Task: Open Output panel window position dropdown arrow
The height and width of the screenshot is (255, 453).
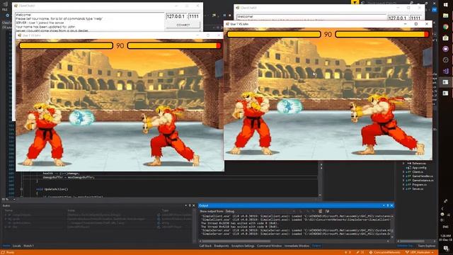Action: (x=384, y=205)
